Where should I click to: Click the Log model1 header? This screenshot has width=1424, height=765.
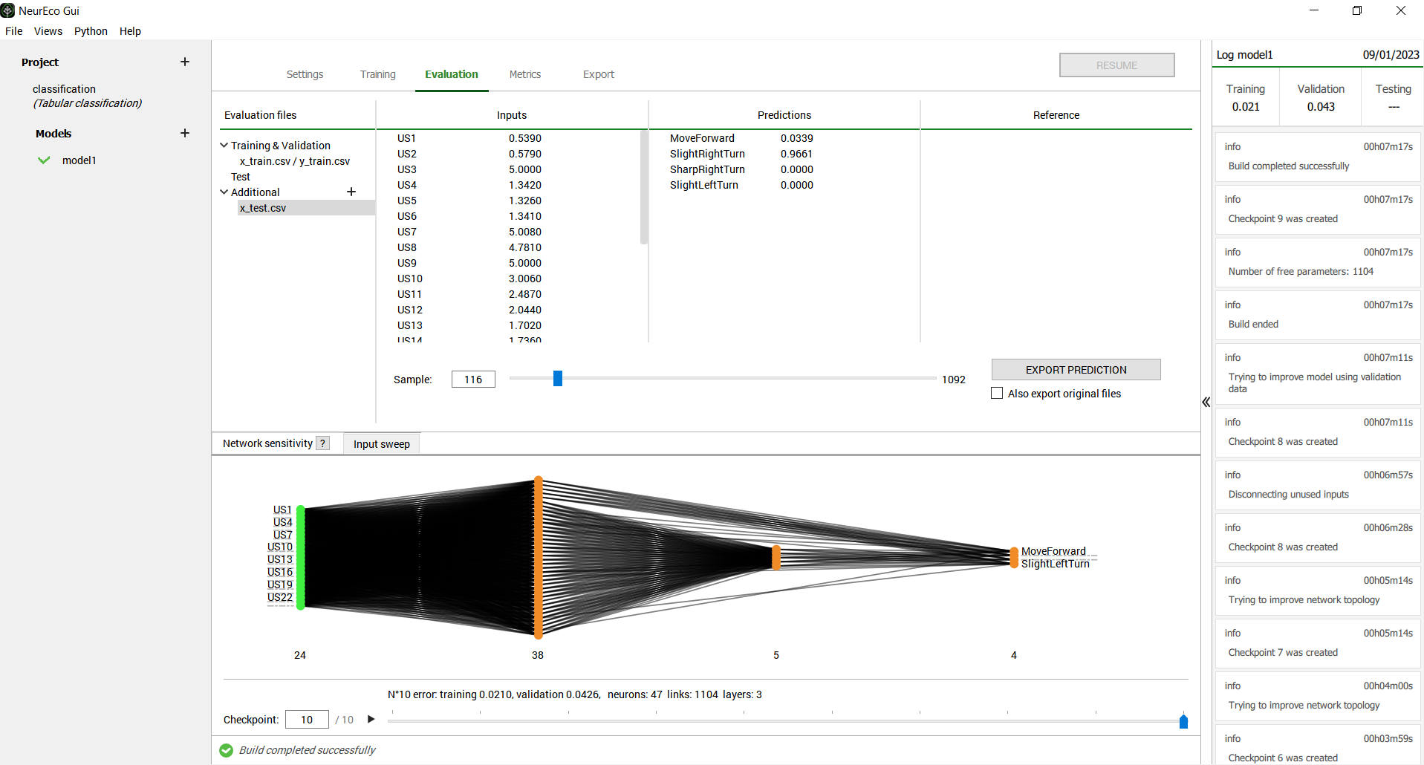click(1244, 55)
